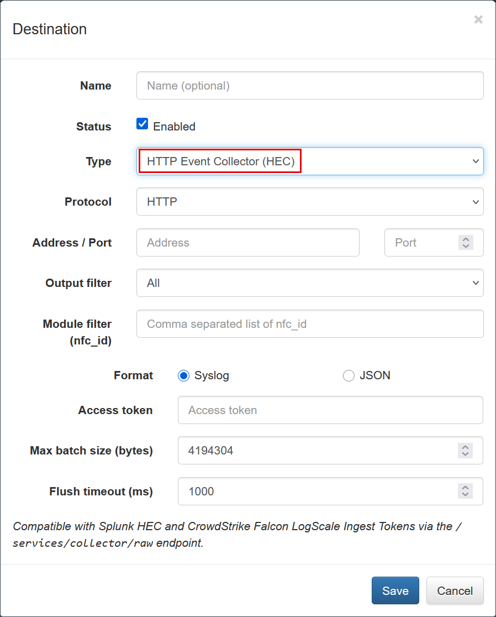Close the Destination dialog with X

click(x=478, y=20)
